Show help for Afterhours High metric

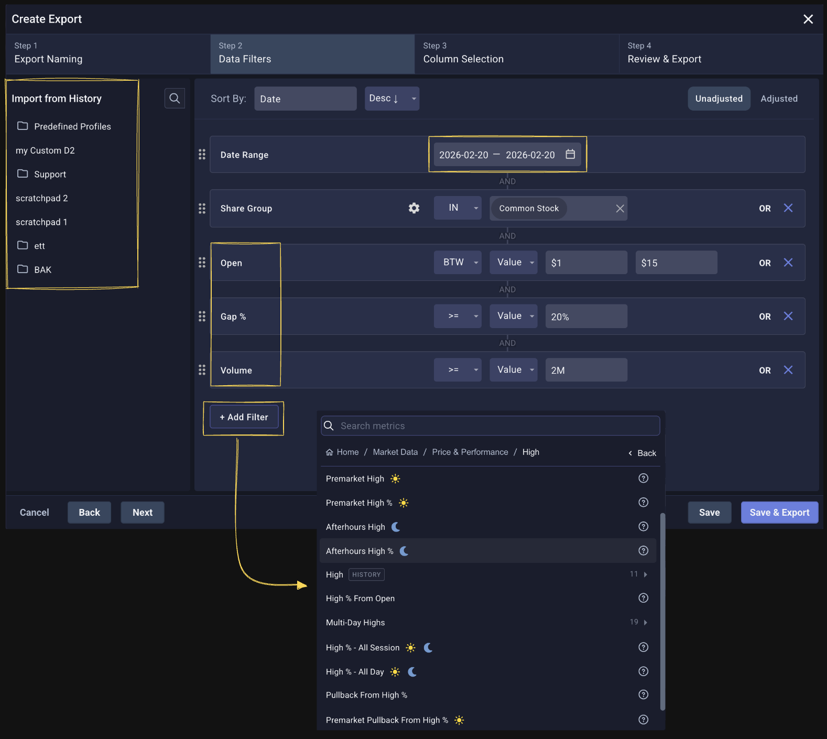pos(644,526)
